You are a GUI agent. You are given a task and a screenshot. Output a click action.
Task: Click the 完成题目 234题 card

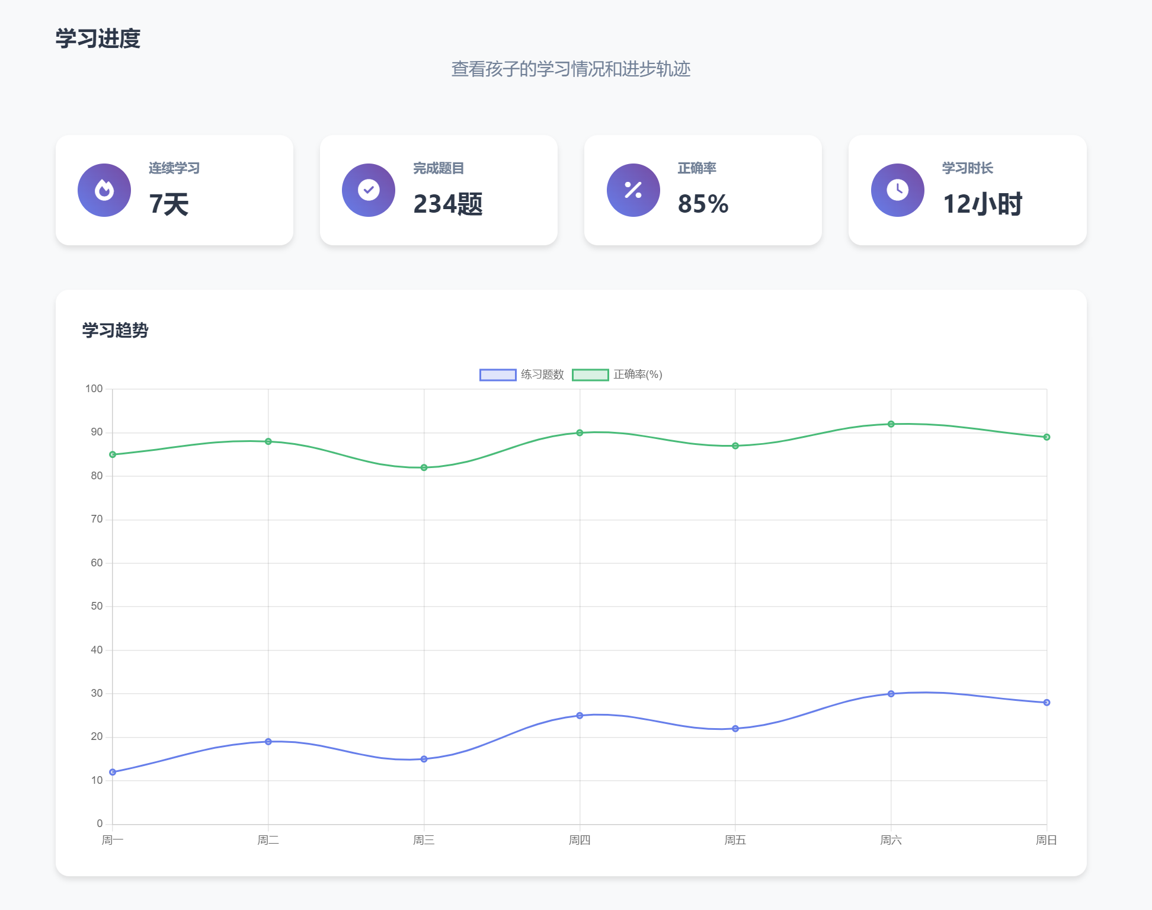(x=439, y=190)
